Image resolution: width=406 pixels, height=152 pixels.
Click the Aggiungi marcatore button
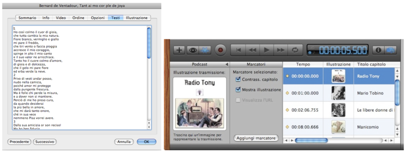click(256, 138)
